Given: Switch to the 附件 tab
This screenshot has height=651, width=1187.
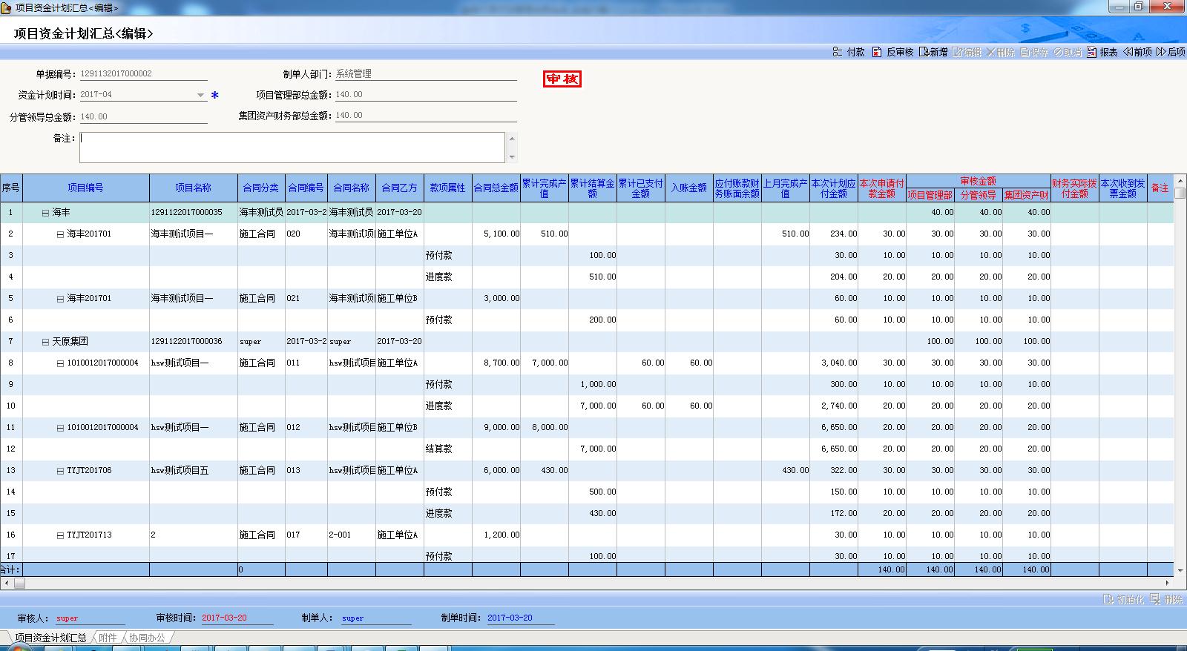Looking at the screenshot, I should 108,638.
